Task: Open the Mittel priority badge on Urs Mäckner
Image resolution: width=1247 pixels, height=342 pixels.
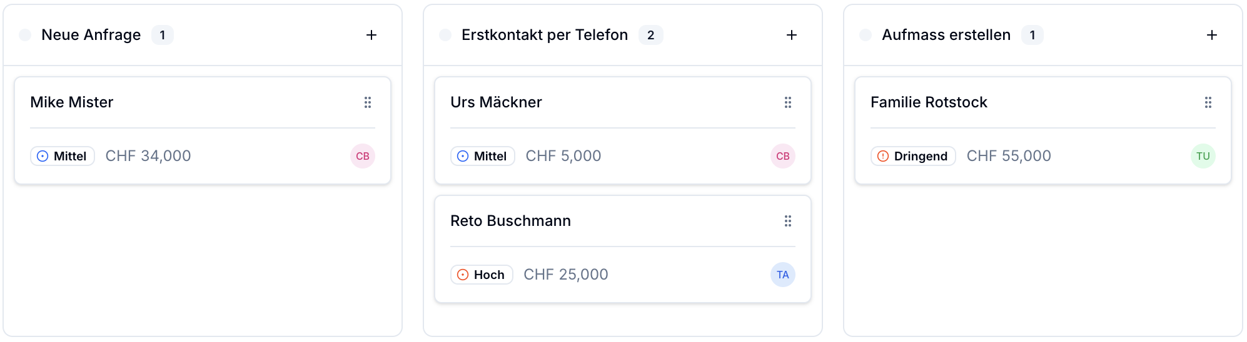Action: point(483,156)
